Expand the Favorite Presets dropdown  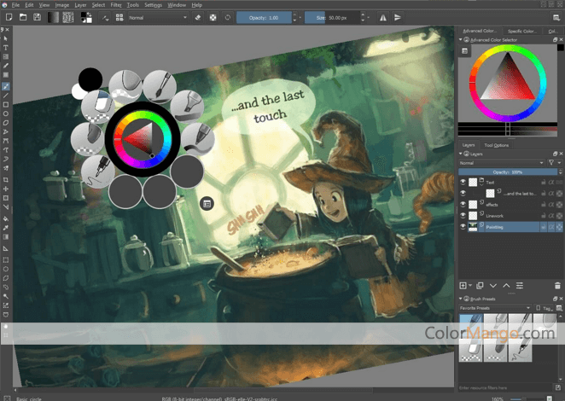point(495,308)
